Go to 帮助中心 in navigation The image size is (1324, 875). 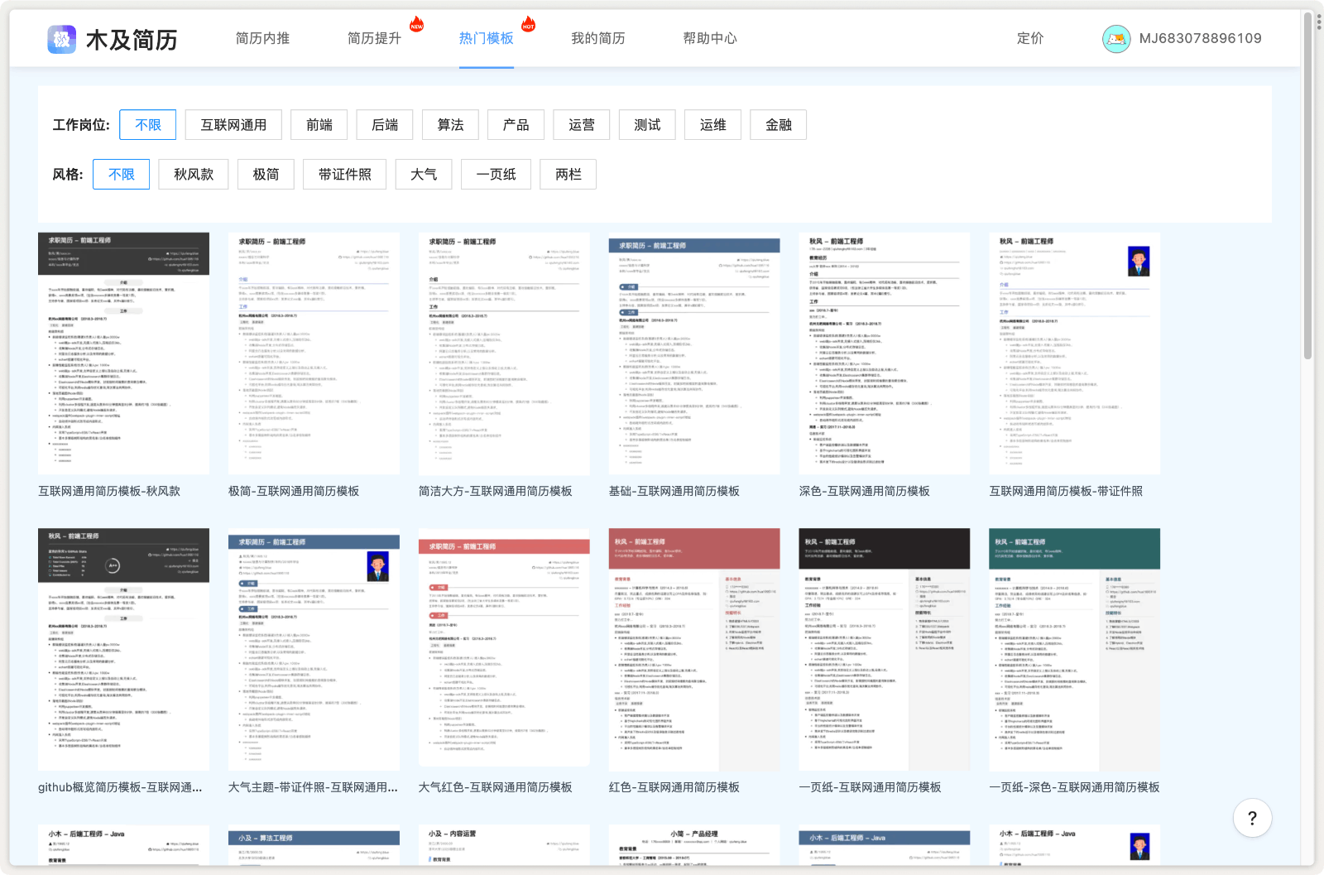(x=709, y=39)
